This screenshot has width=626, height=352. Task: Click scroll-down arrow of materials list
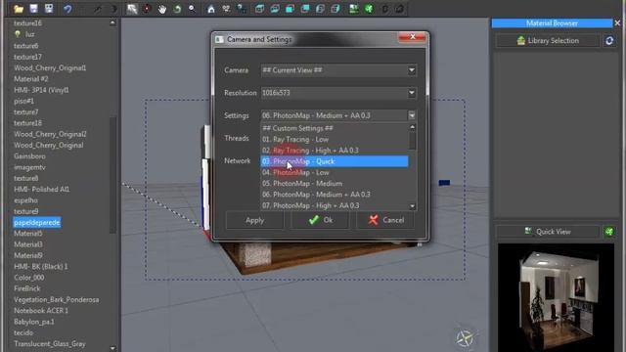pos(112,348)
